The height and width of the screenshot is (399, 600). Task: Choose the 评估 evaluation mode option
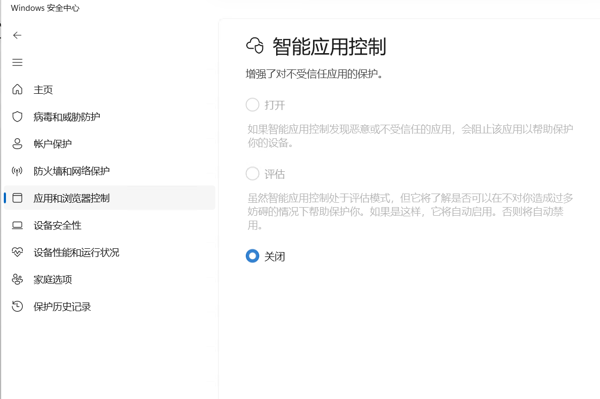click(x=252, y=173)
